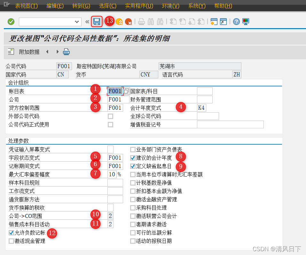Open a new SAP session via toolbar icon
306x255 pixels.
[x=214, y=21]
